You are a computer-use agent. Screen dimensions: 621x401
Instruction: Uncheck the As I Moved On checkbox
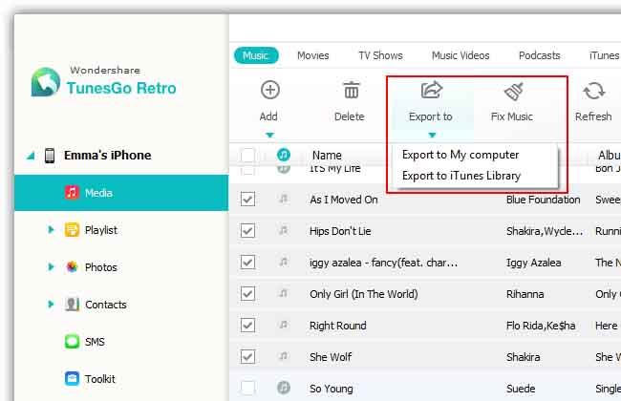click(x=247, y=200)
